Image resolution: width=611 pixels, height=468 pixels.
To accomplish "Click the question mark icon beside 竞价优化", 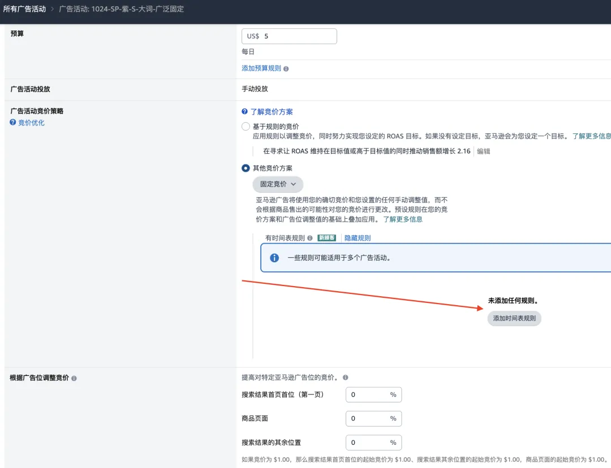I will coord(13,122).
